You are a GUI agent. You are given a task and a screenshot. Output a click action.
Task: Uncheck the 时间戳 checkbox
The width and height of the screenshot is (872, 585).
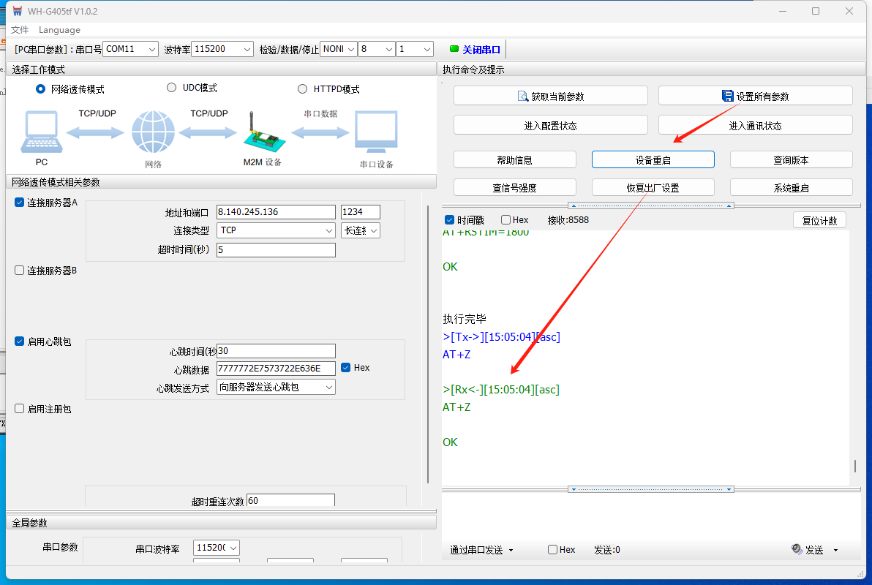(449, 220)
